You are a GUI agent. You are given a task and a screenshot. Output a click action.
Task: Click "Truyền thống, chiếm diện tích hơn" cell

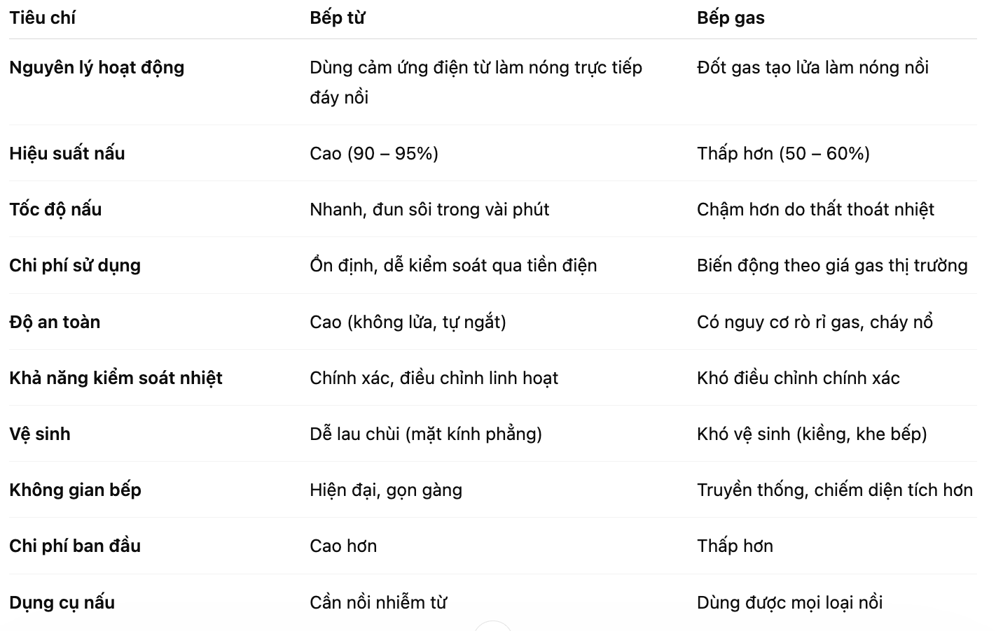pos(834,490)
